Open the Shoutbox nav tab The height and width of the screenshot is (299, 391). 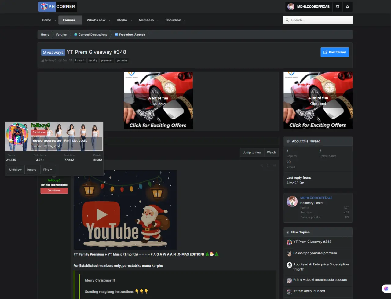coord(173,20)
